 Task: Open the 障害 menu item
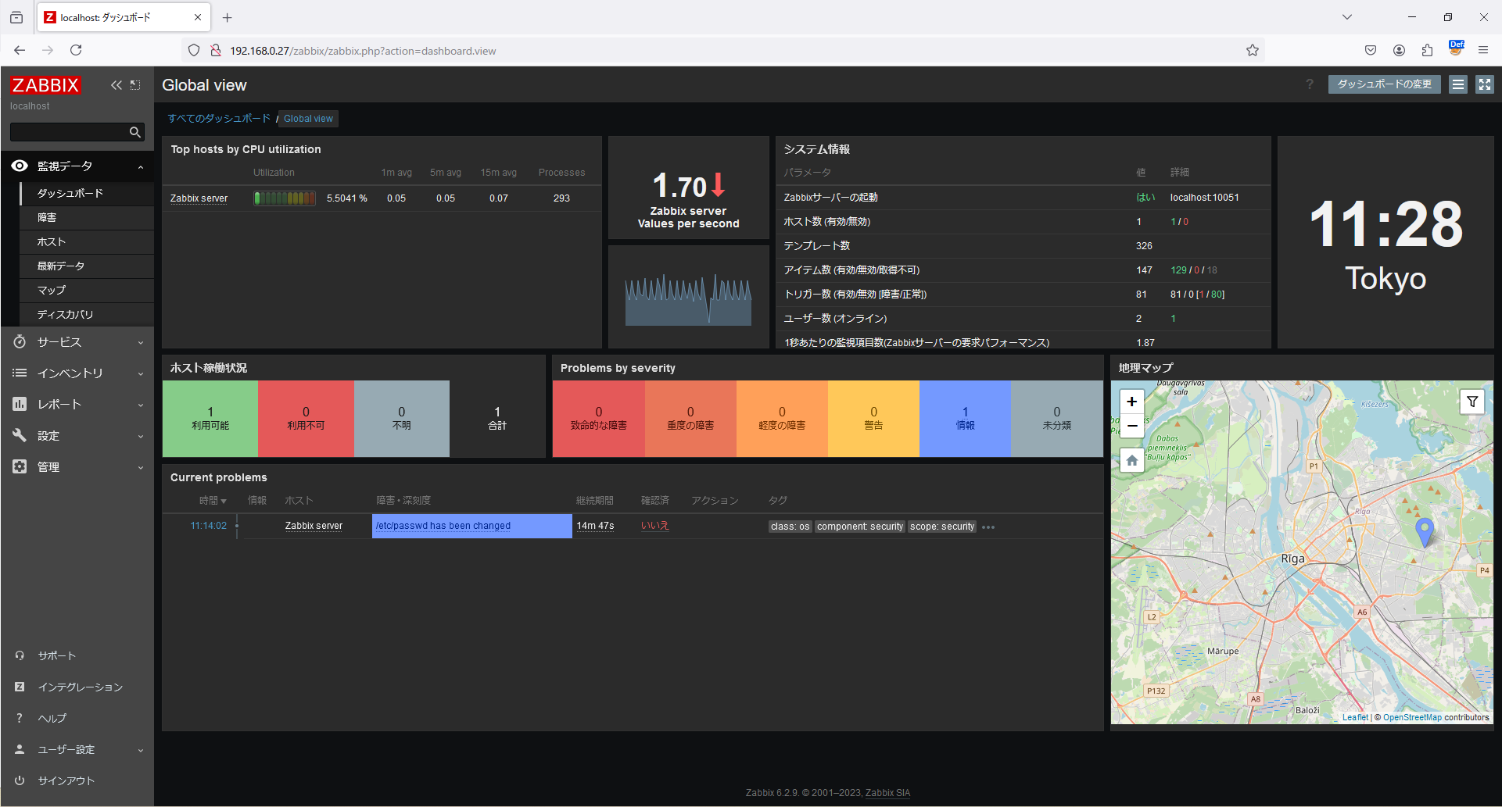coord(86,217)
